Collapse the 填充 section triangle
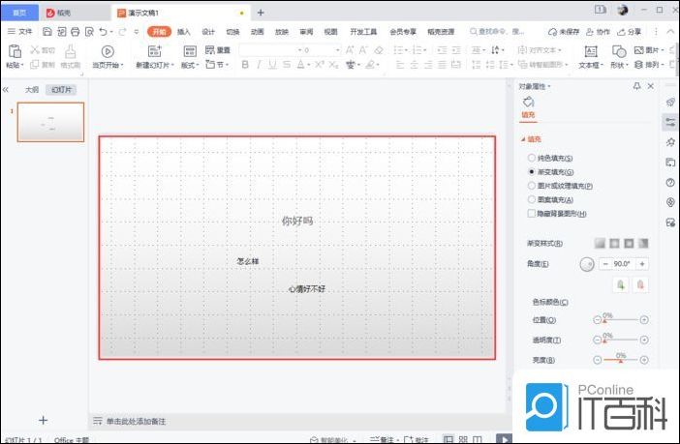 point(523,139)
